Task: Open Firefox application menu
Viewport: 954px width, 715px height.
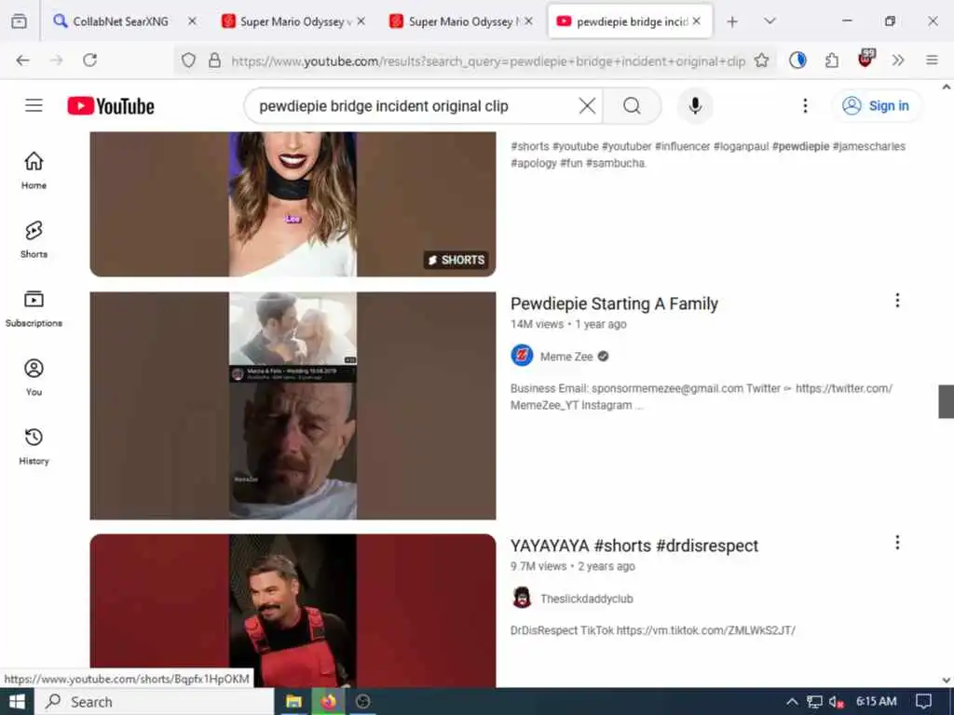Action: coord(932,61)
